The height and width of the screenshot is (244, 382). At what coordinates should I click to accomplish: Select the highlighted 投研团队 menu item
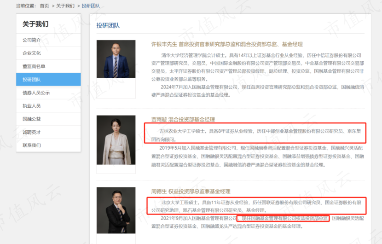(x=48, y=80)
